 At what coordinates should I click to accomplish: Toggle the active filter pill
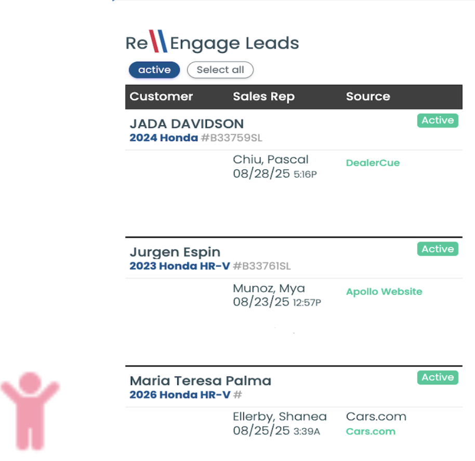pyautogui.click(x=154, y=70)
